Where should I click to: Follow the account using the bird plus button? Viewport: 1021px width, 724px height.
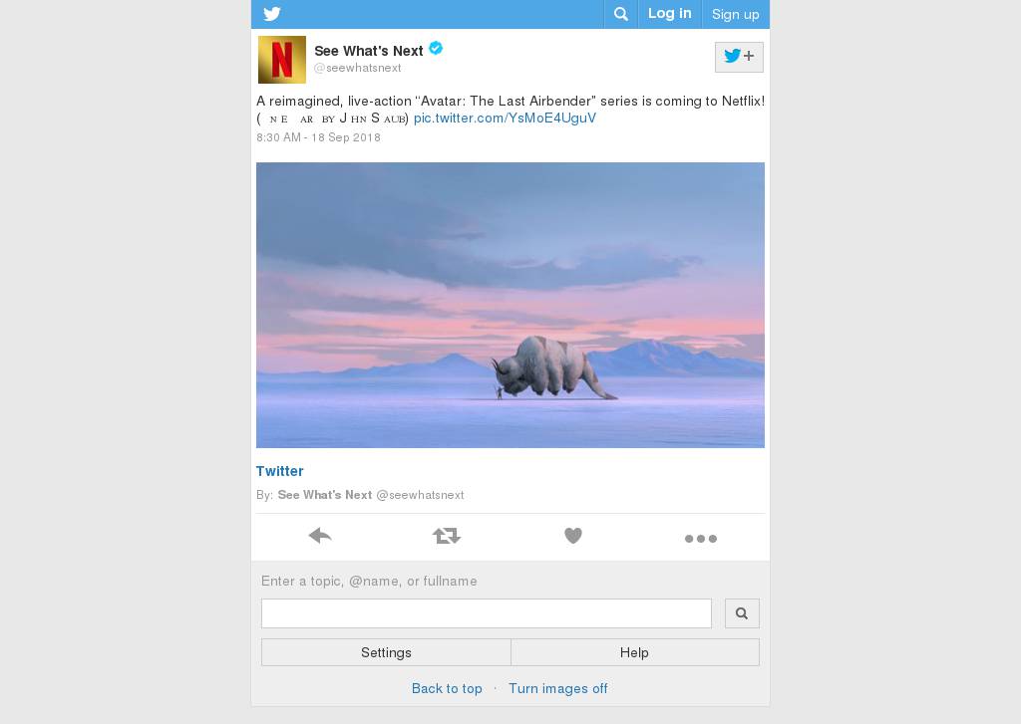click(x=739, y=57)
